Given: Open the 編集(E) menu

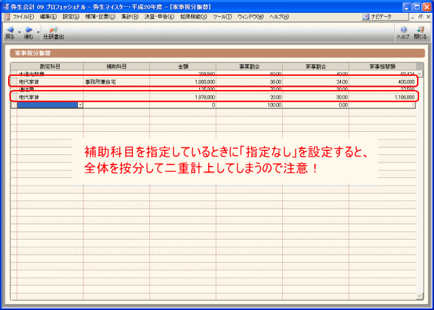Looking at the screenshot, I should 48,17.
